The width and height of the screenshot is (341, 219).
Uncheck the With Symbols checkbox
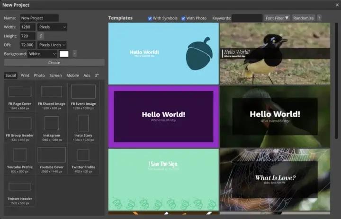[x=150, y=18]
